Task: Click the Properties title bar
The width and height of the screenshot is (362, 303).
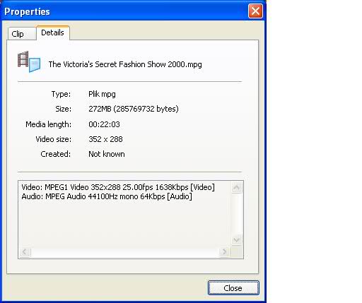Action: click(125, 11)
